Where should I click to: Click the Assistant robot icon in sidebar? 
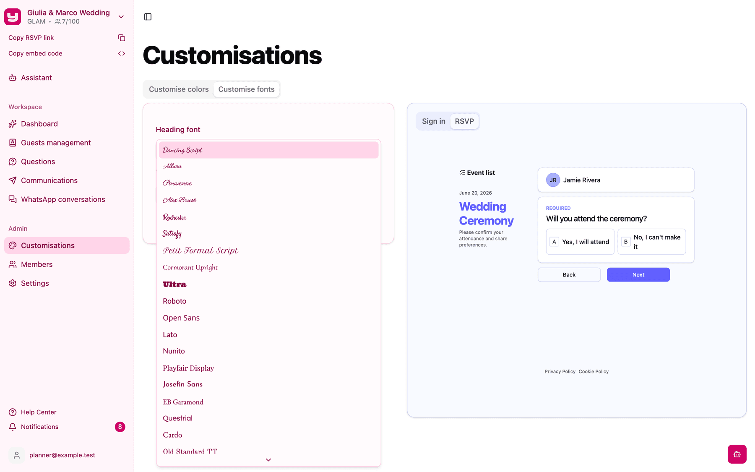coord(13,78)
